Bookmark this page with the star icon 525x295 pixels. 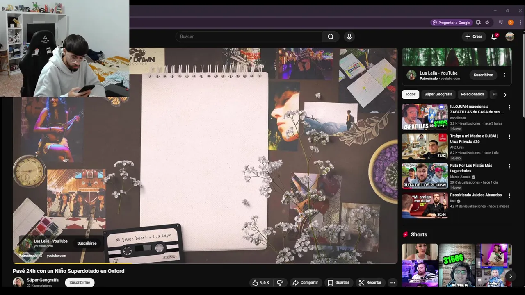487,23
